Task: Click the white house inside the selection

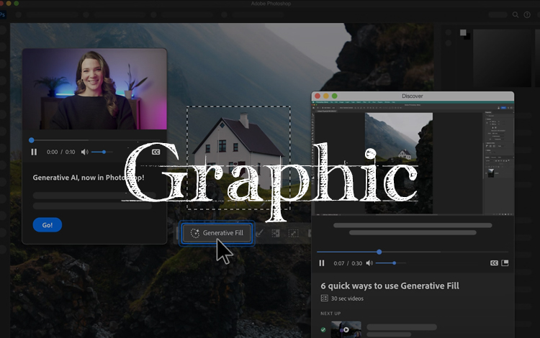Action: (238, 151)
